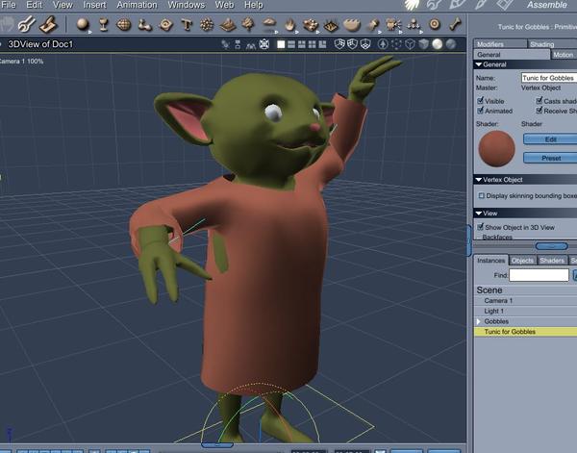This screenshot has height=453, width=577.
Task: Choose the single-pane view layout
Action: [281, 44]
